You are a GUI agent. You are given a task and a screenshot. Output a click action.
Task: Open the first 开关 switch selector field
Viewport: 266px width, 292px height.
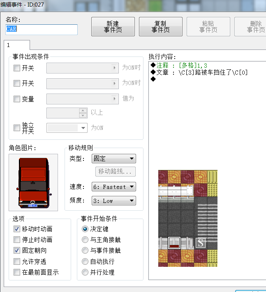point(83,68)
